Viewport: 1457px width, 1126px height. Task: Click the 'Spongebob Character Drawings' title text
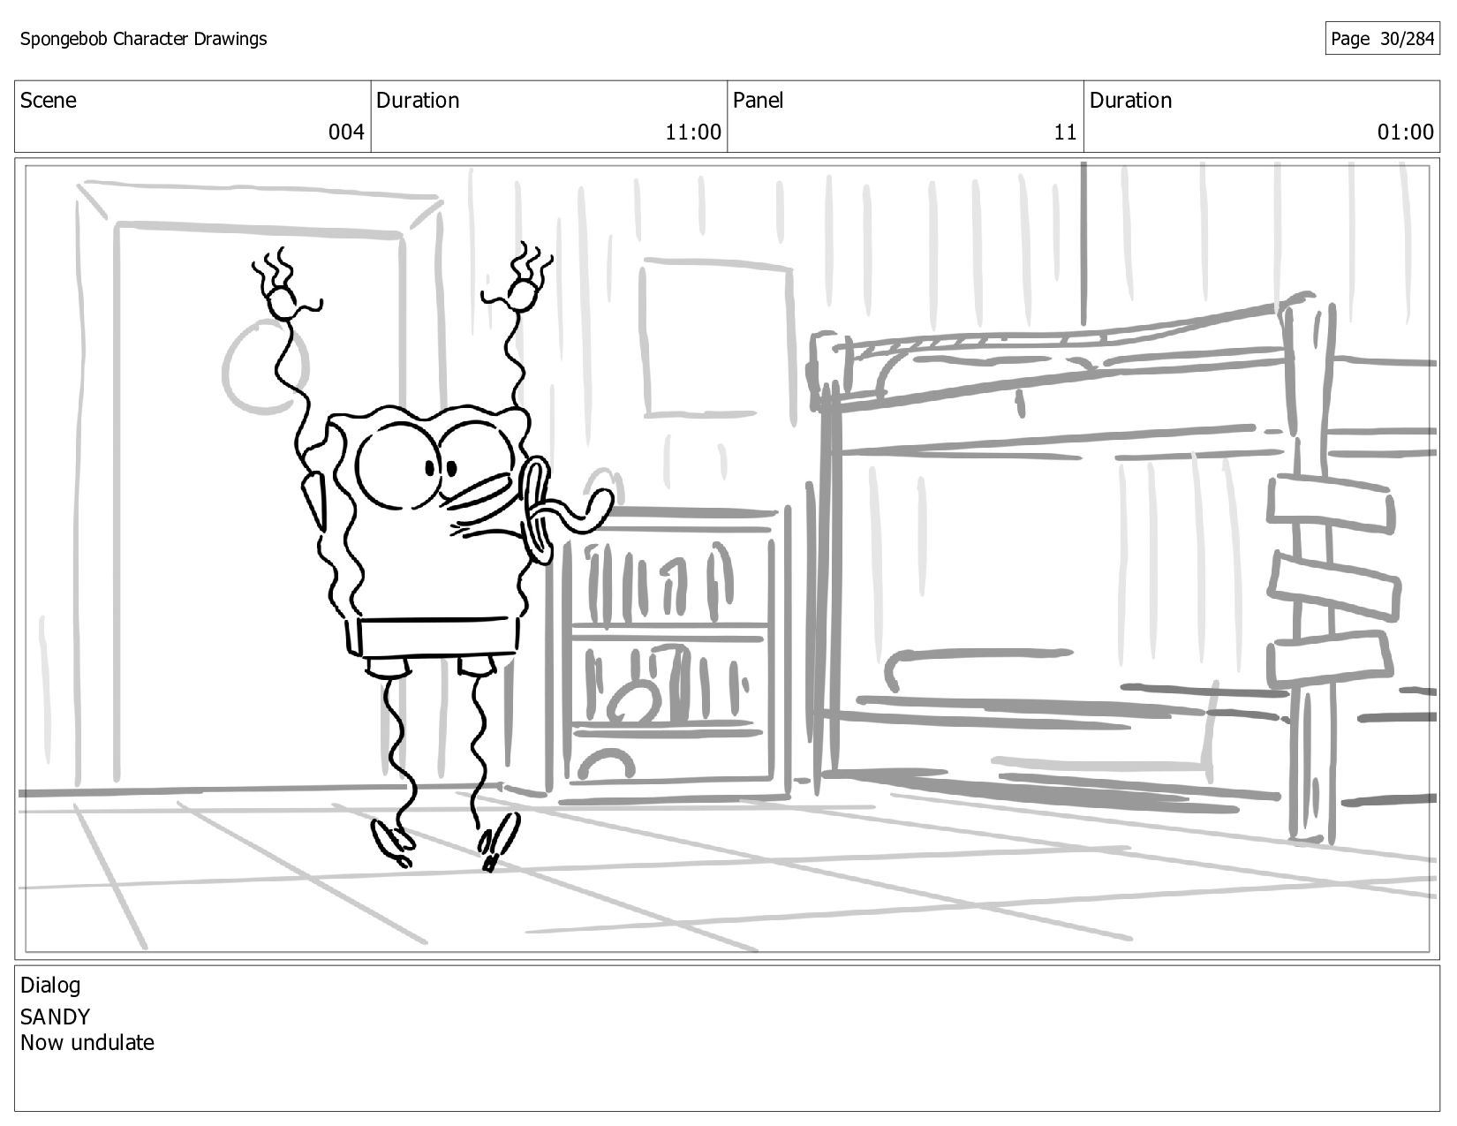pyautogui.click(x=143, y=39)
